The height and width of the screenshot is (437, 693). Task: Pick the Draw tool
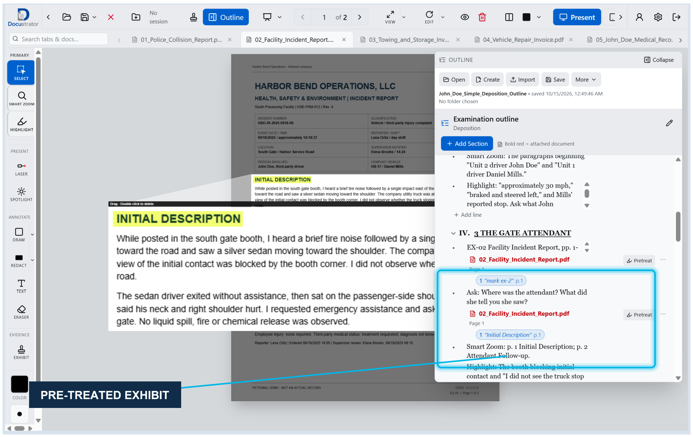(19, 235)
